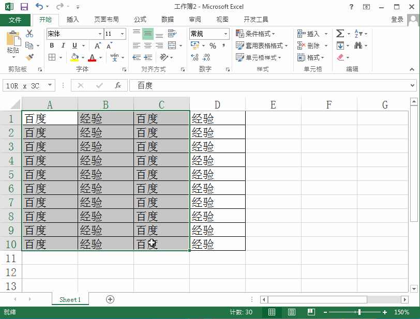This screenshot has width=420, height=319.
Task: Apply the yellow fill color bucket
Action: (74, 57)
